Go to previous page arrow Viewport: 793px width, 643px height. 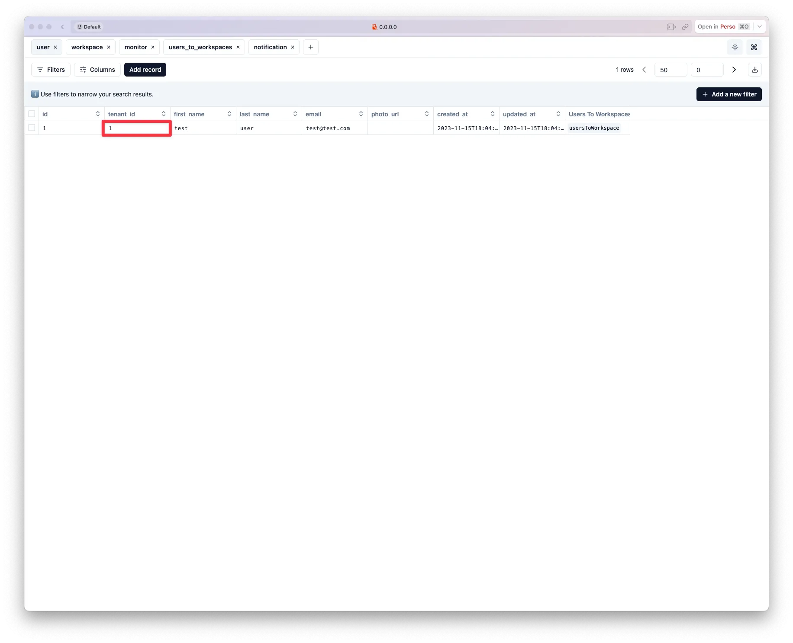click(x=644, y=70)
